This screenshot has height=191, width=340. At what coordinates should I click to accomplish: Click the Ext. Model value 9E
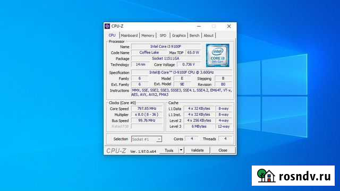pos(182,84)
